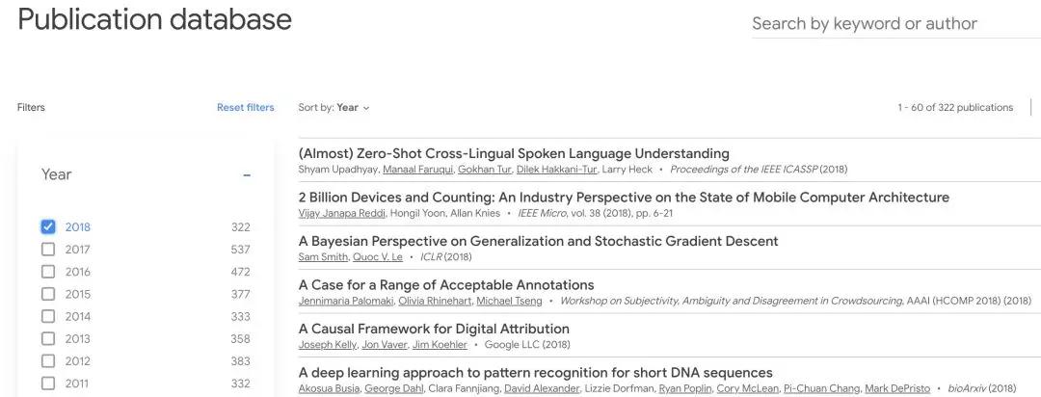Image resolution: width=1041 pixels, height=397 pixels.
Task: Collapse the Year filter section
Action: tap(247, 175)
